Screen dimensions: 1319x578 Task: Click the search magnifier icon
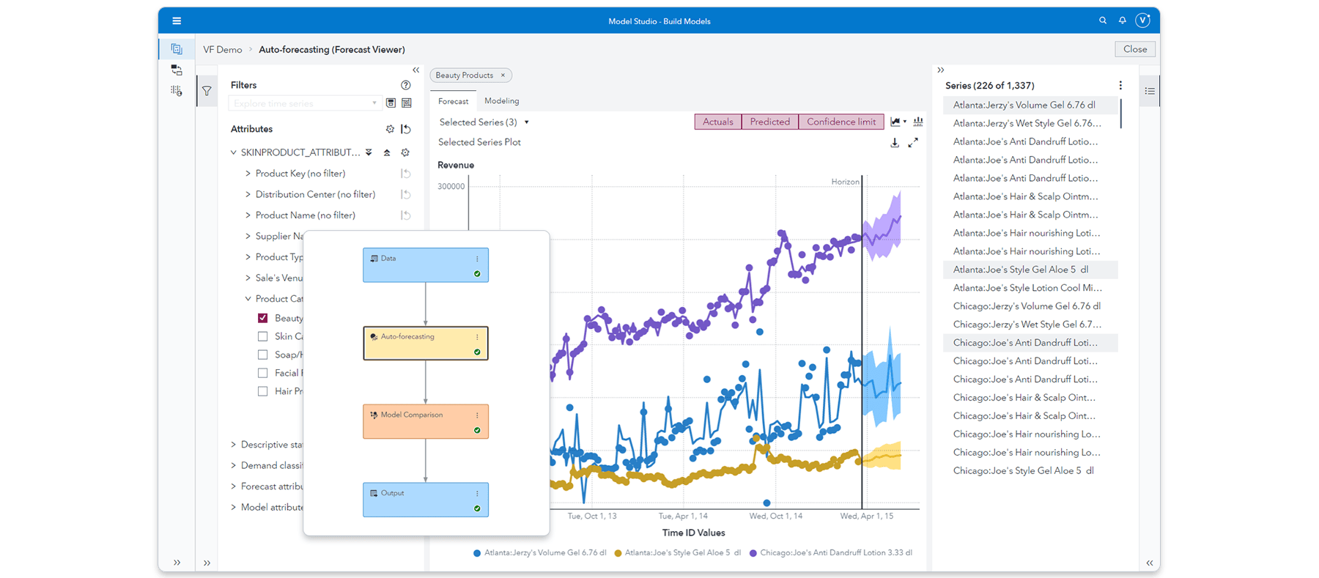pos(1102,21)
